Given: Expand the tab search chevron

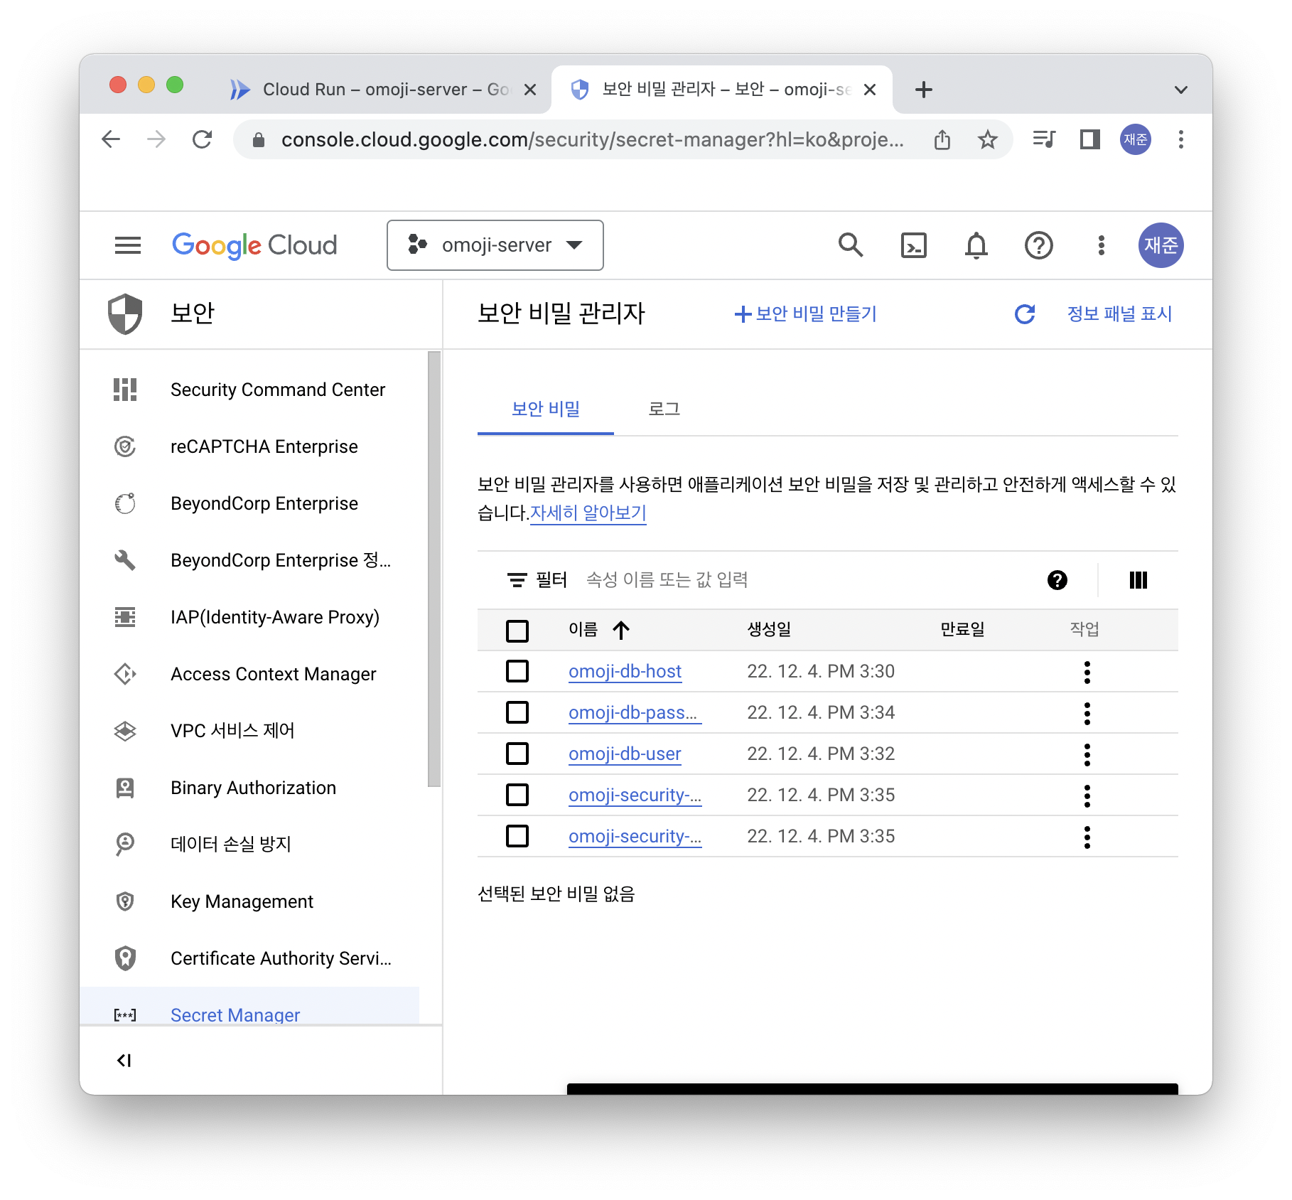Looking at the screenshot, I should pyautogui.click(x=1181, y=90).
